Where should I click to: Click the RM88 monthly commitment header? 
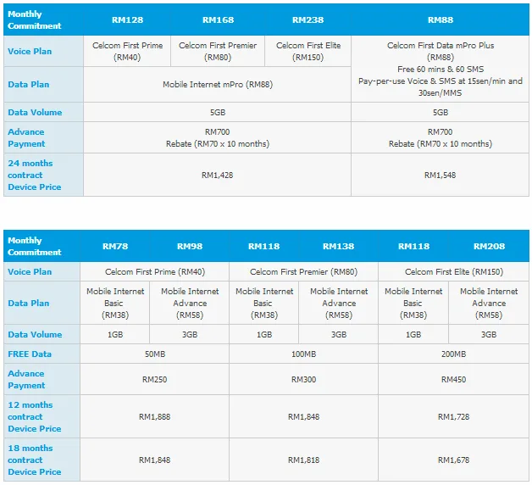coord(440,20)
